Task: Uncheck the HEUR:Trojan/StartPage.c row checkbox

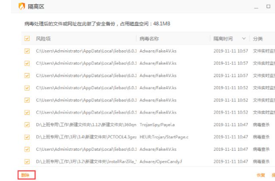Action: click(x=27, y=137)
